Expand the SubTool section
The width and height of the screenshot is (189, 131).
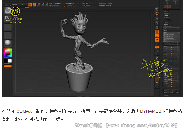[166, 11]
